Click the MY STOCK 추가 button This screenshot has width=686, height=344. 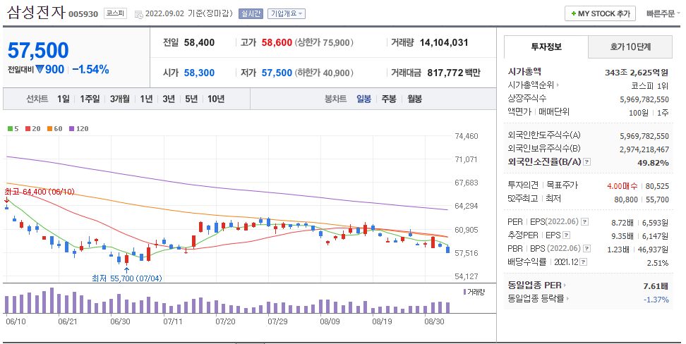600,14
